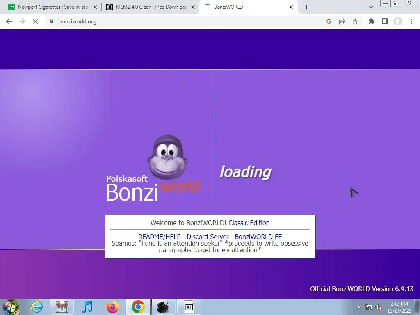Open the Classic Edition link
Image resolution: width=420 pixels, height=315 pixels.
point(249,223)
